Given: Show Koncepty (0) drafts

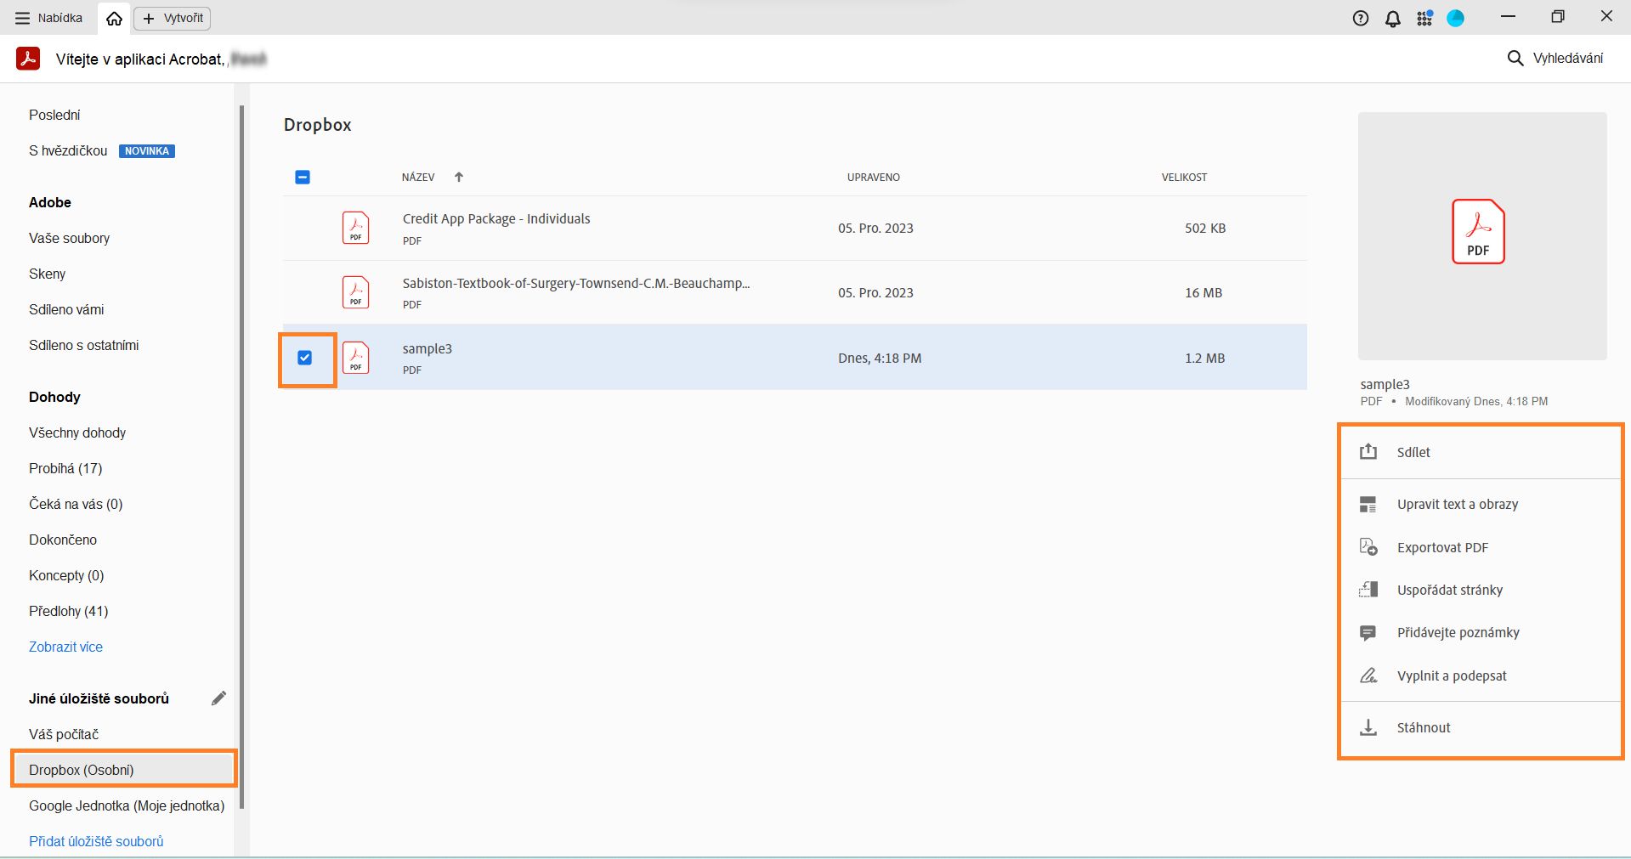Looking at the screenshot, I should tap(66, 575).
